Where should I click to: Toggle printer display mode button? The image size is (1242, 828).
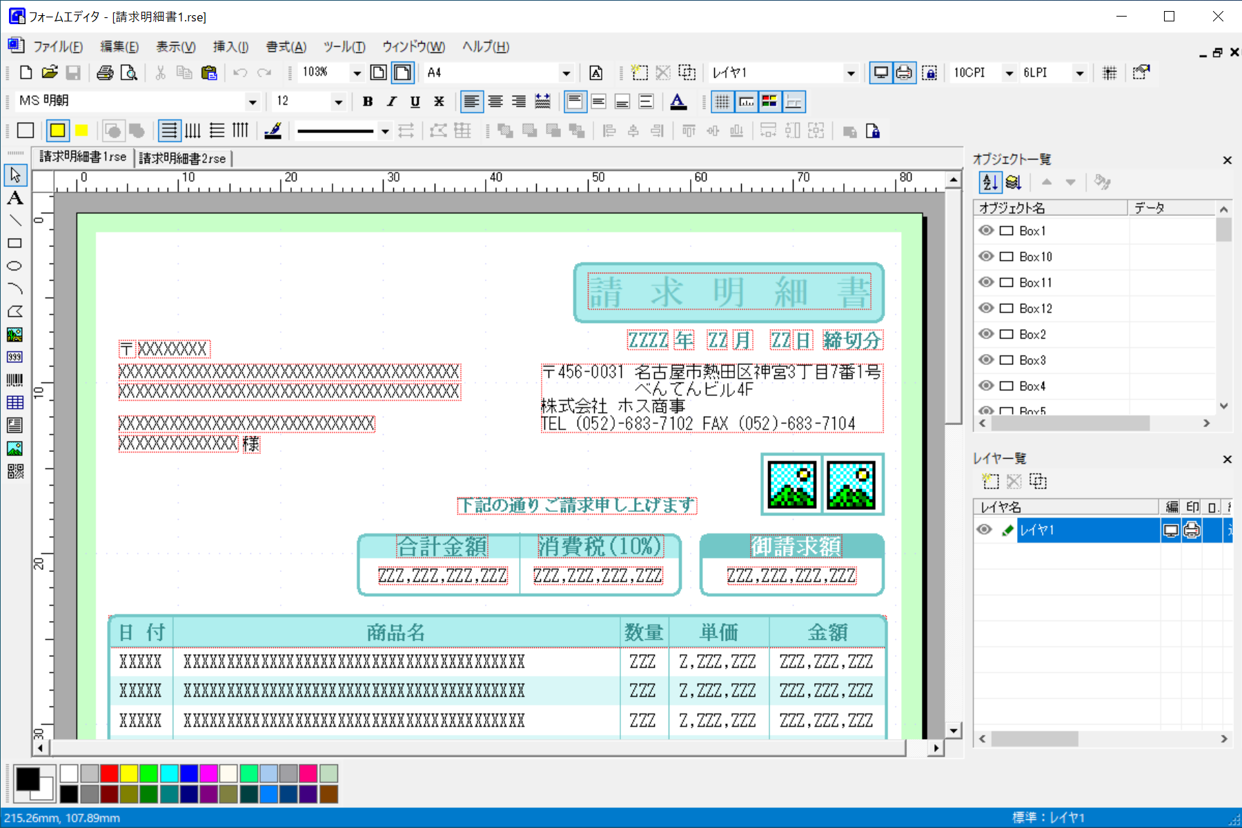904,72
